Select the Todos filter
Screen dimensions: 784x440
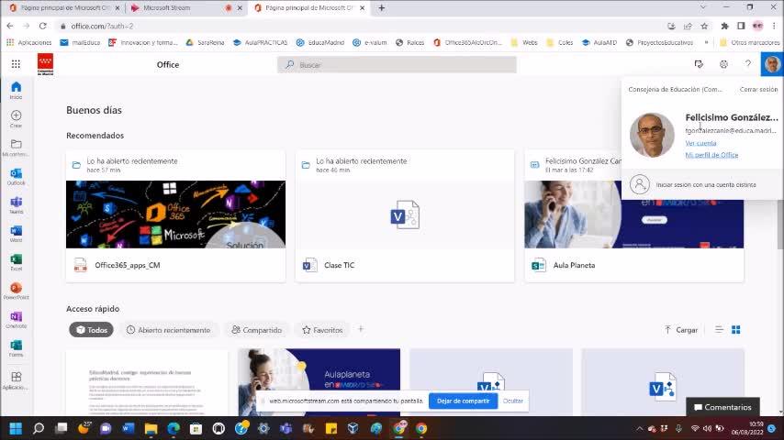[92, 330]
